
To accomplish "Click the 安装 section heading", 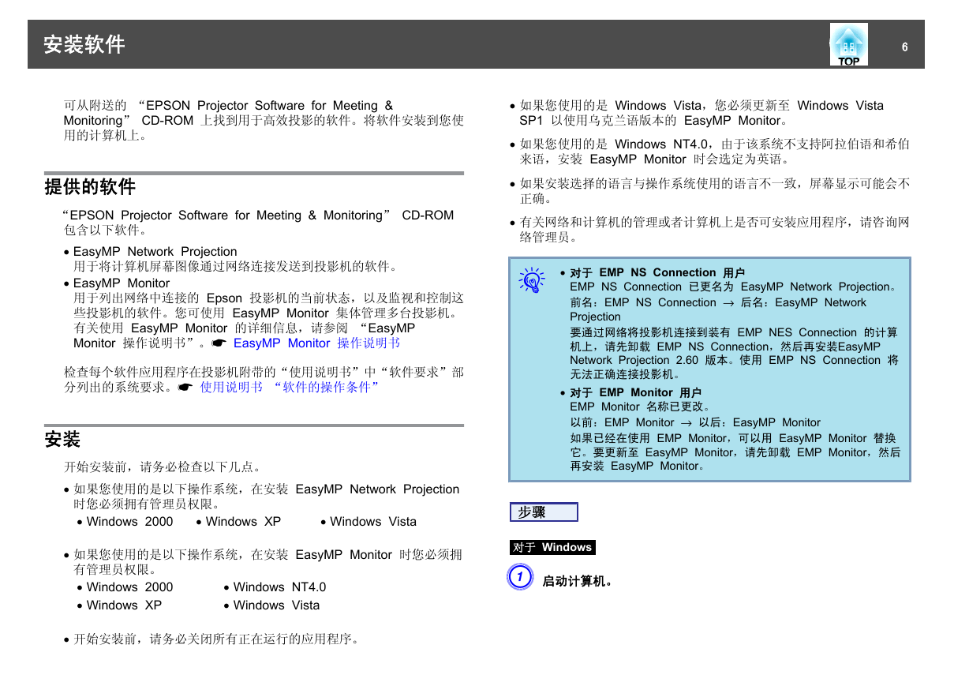I will coord(62,439).
